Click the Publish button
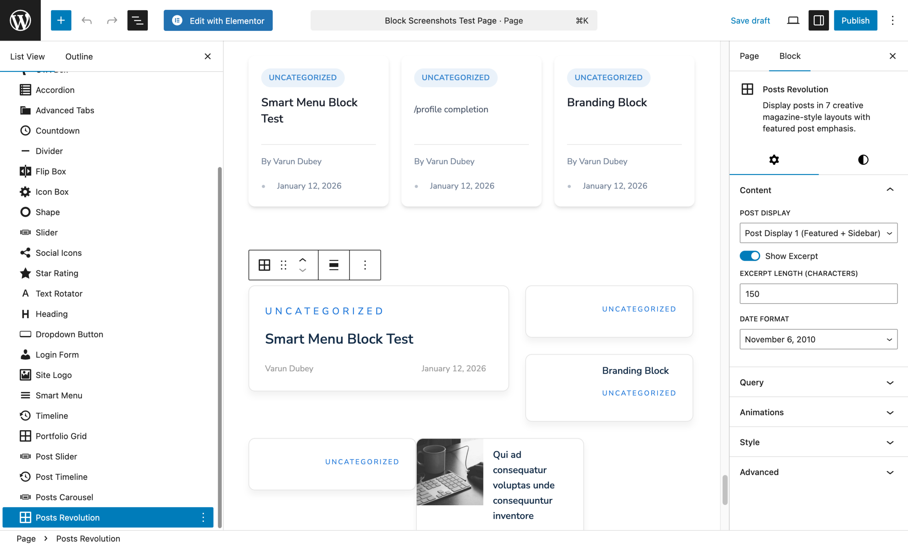The height and width of the screenshot is (546, 908). (855, 20)
